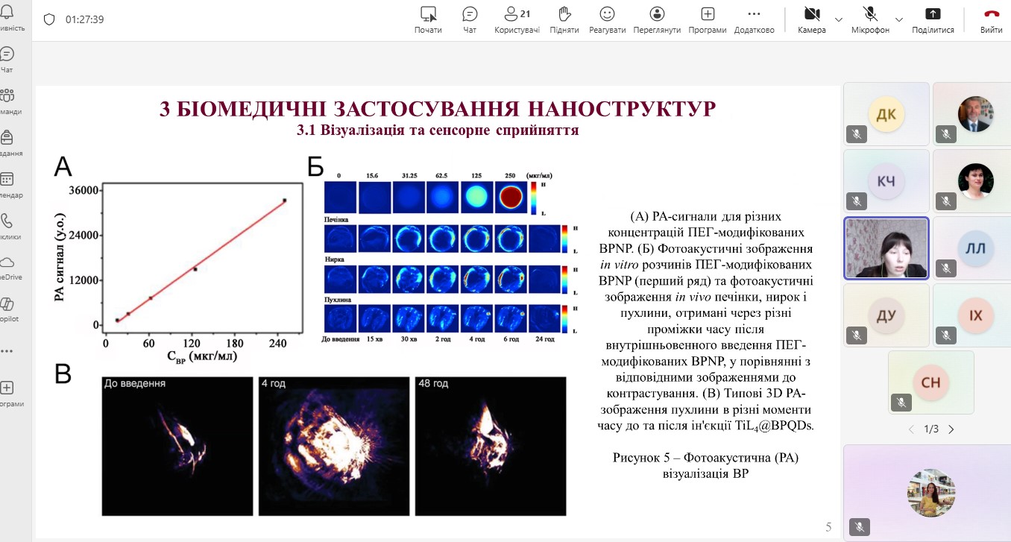
Task: Select the active speaker's live video tile
Action: (886, 248)
